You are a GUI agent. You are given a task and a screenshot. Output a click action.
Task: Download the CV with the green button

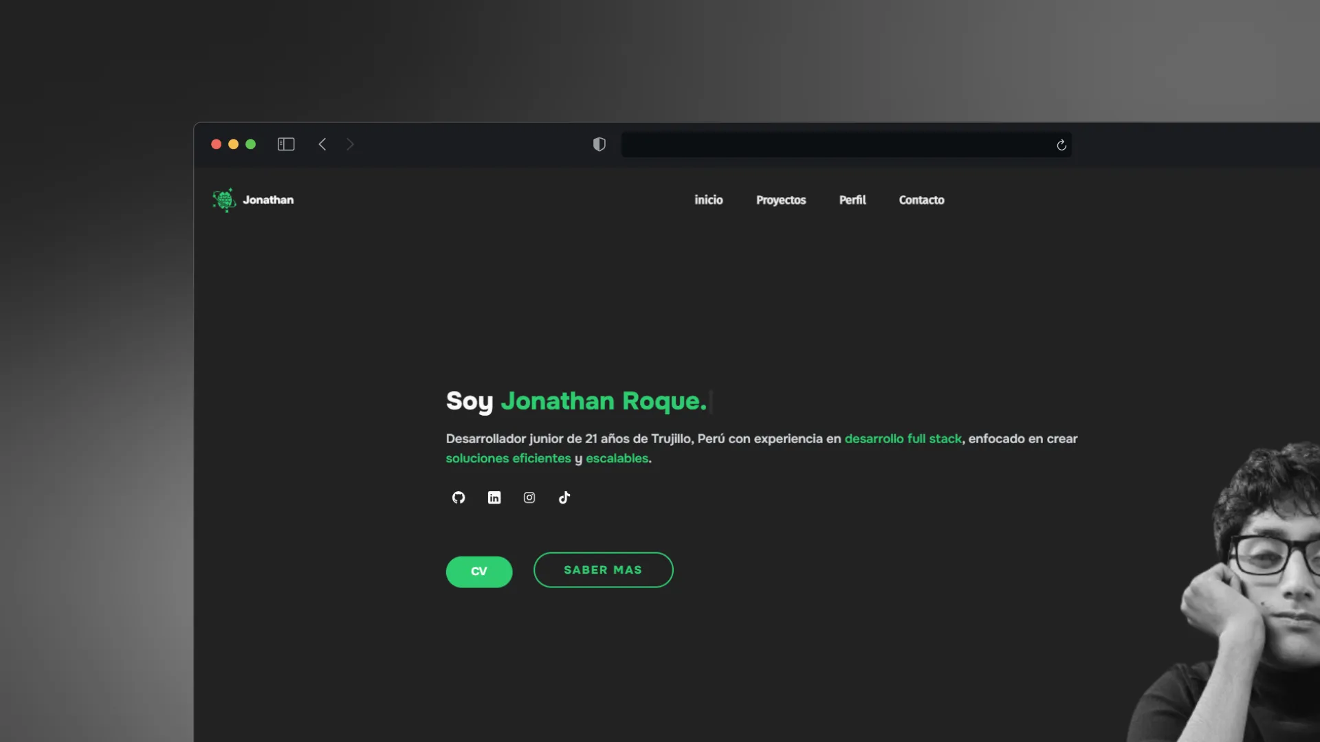pos(478,571)
